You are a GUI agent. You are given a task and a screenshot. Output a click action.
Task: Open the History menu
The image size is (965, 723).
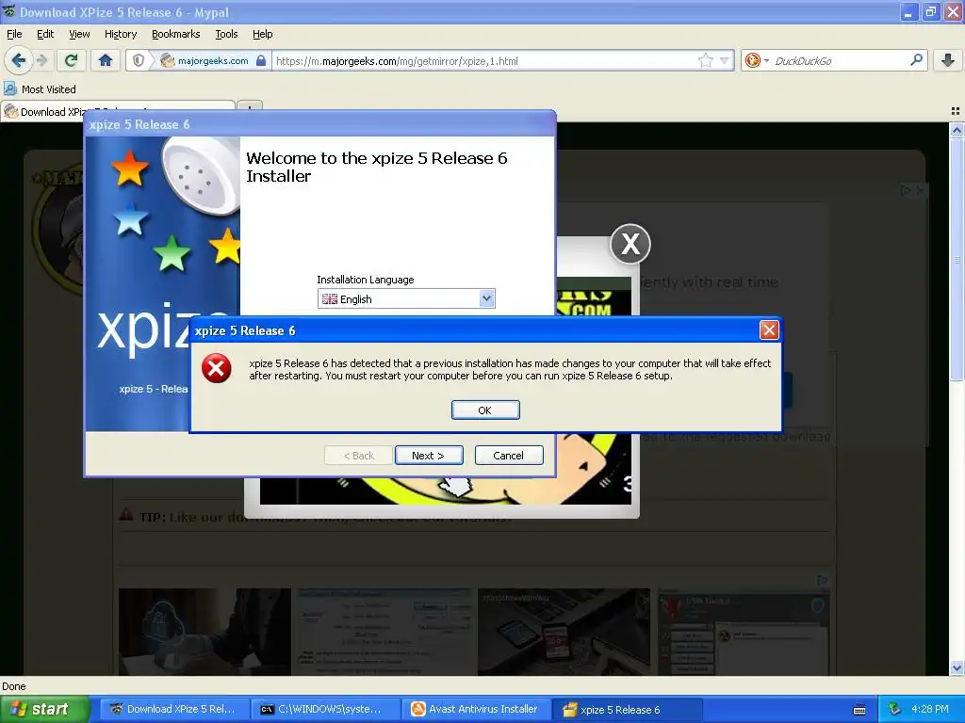[x=120, y=34]
